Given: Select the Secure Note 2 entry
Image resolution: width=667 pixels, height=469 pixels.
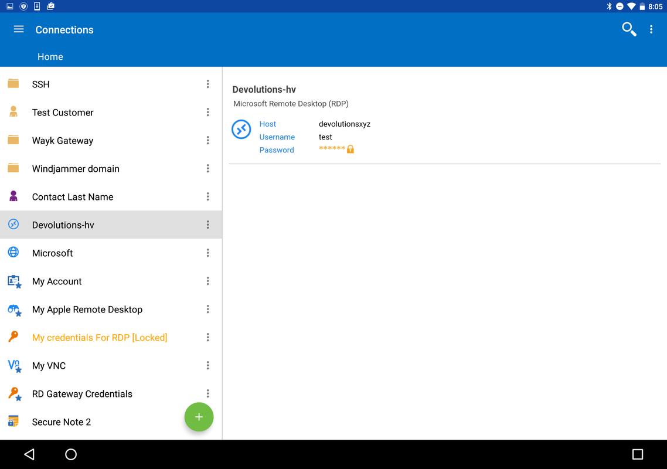Looking at the screenshot, I should tap(111, 422).
